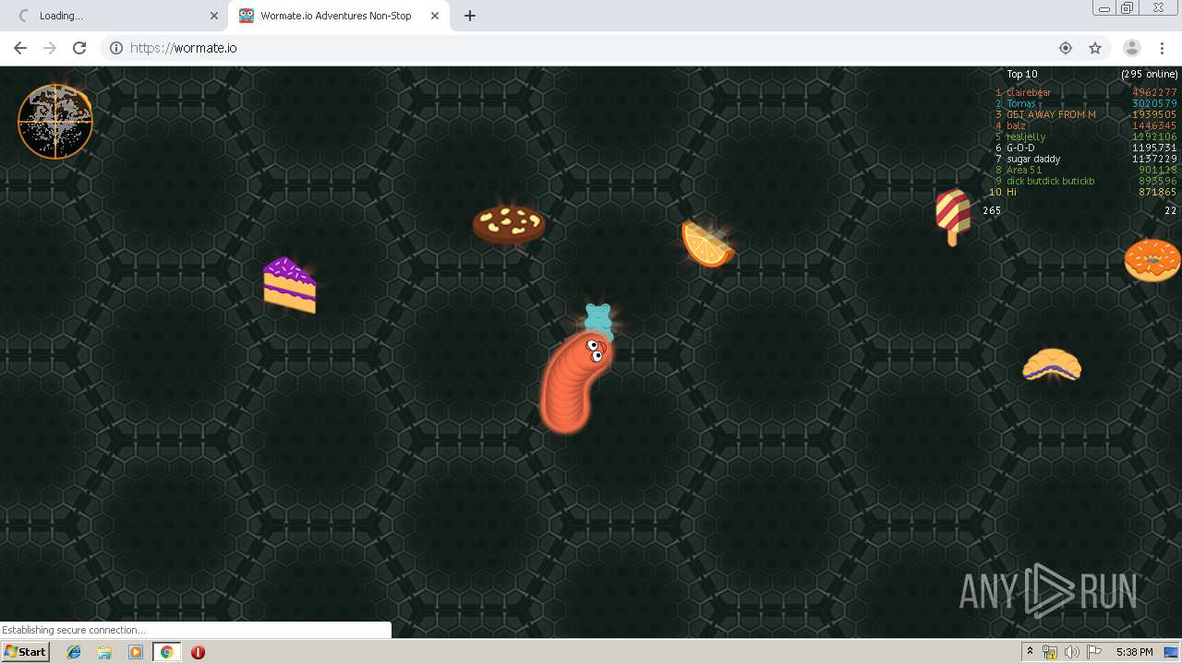Click the orange slice food item
The image size is (1182, 664).
click(x=707, y=244)
